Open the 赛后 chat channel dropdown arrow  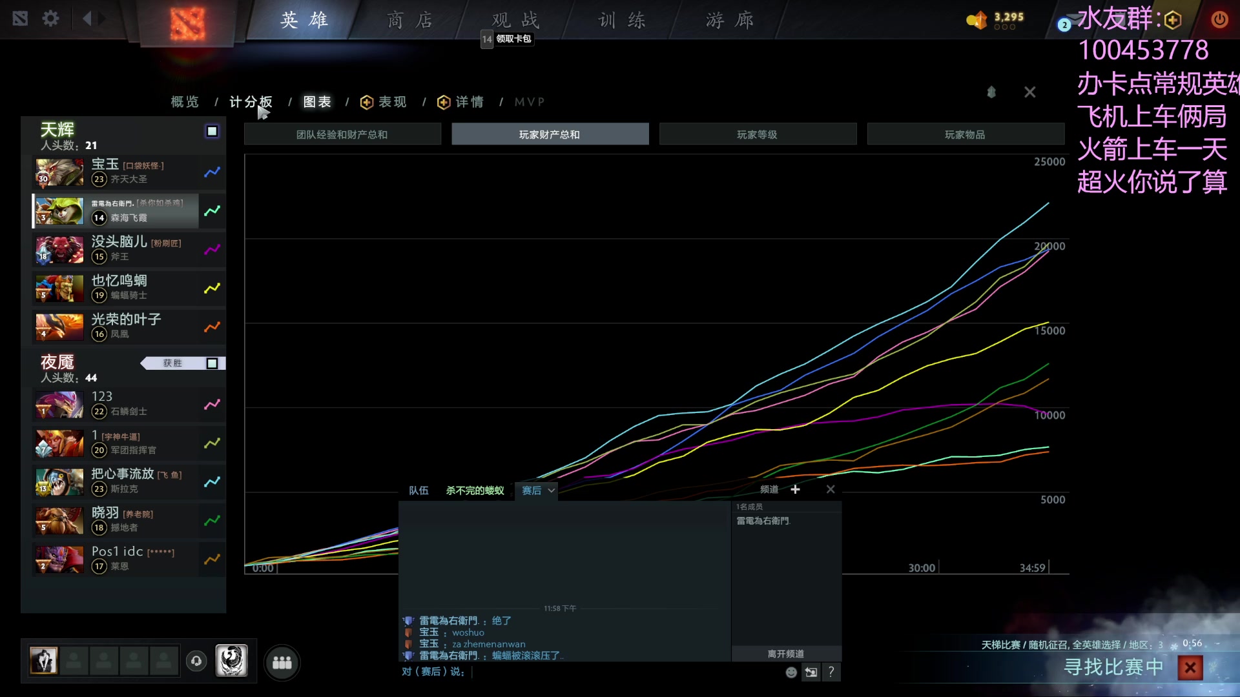point(552,490)
